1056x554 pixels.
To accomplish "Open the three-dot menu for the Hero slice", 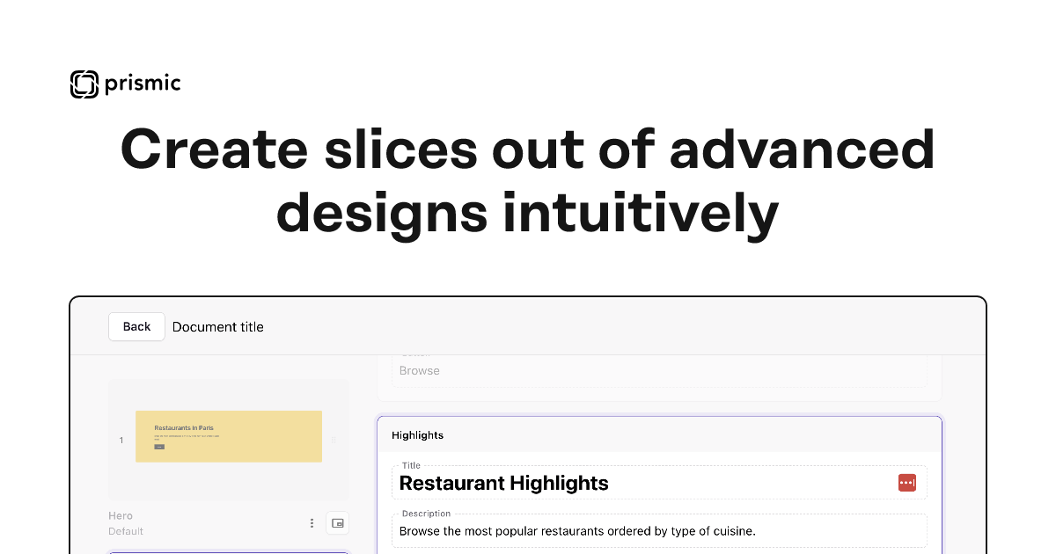I will (x=312, y=522).
